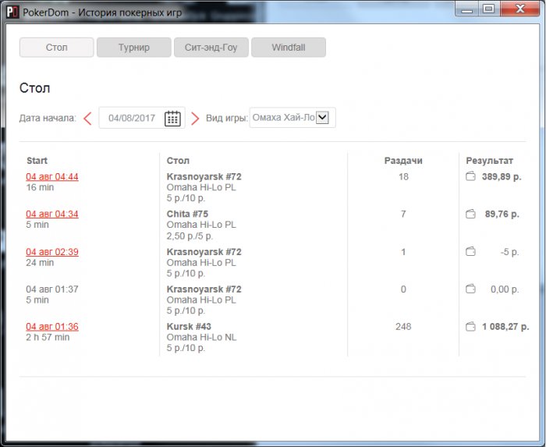
Task: Go to previous date with left arrow
Action: point(87,119)
